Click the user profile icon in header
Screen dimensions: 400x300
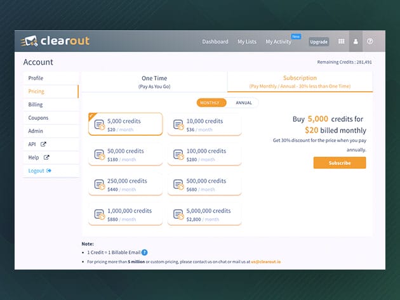[x=356, y=42]
